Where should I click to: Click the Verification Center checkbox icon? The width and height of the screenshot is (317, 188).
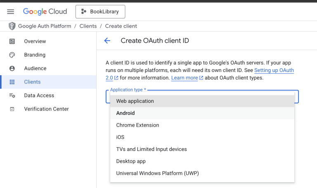tap(12, 109)
